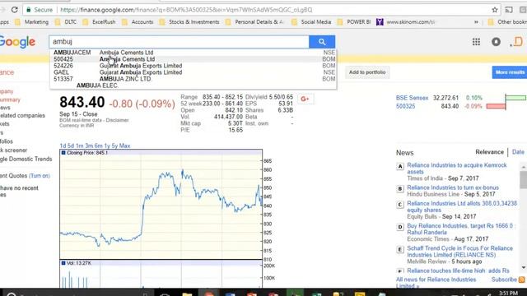
Task: Set chart range to 6m
Action: point(98,146)
